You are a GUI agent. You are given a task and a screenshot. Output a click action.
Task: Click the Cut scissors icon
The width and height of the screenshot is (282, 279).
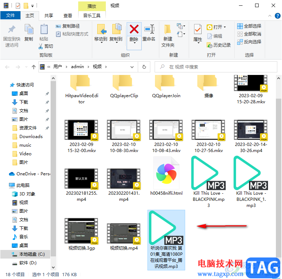(x=41, y=46)
